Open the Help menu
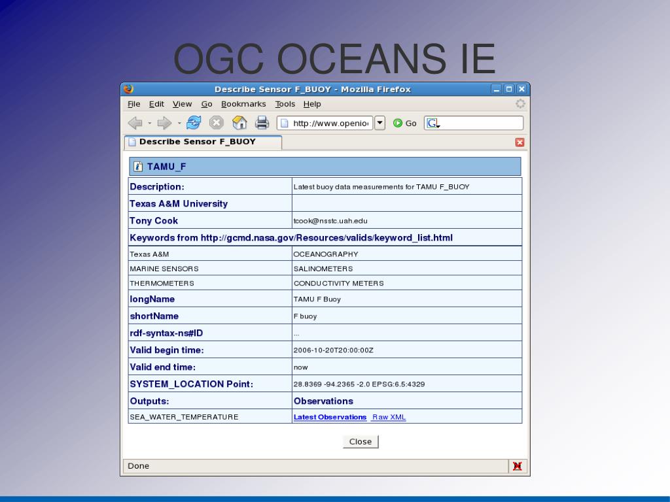 312,104
